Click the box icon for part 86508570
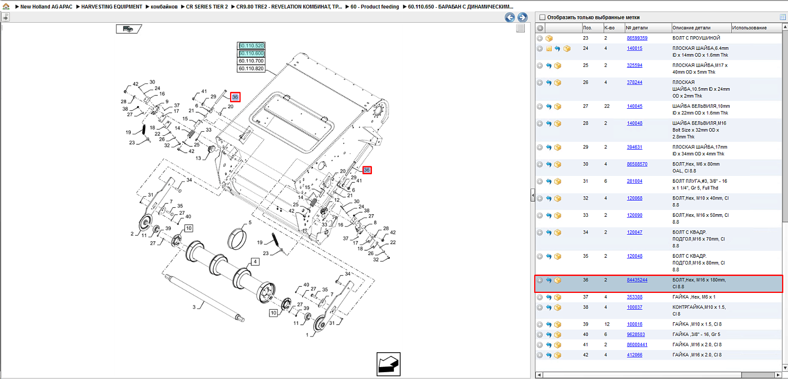Viewport: 788px width, 379px height. pos(558,164)
